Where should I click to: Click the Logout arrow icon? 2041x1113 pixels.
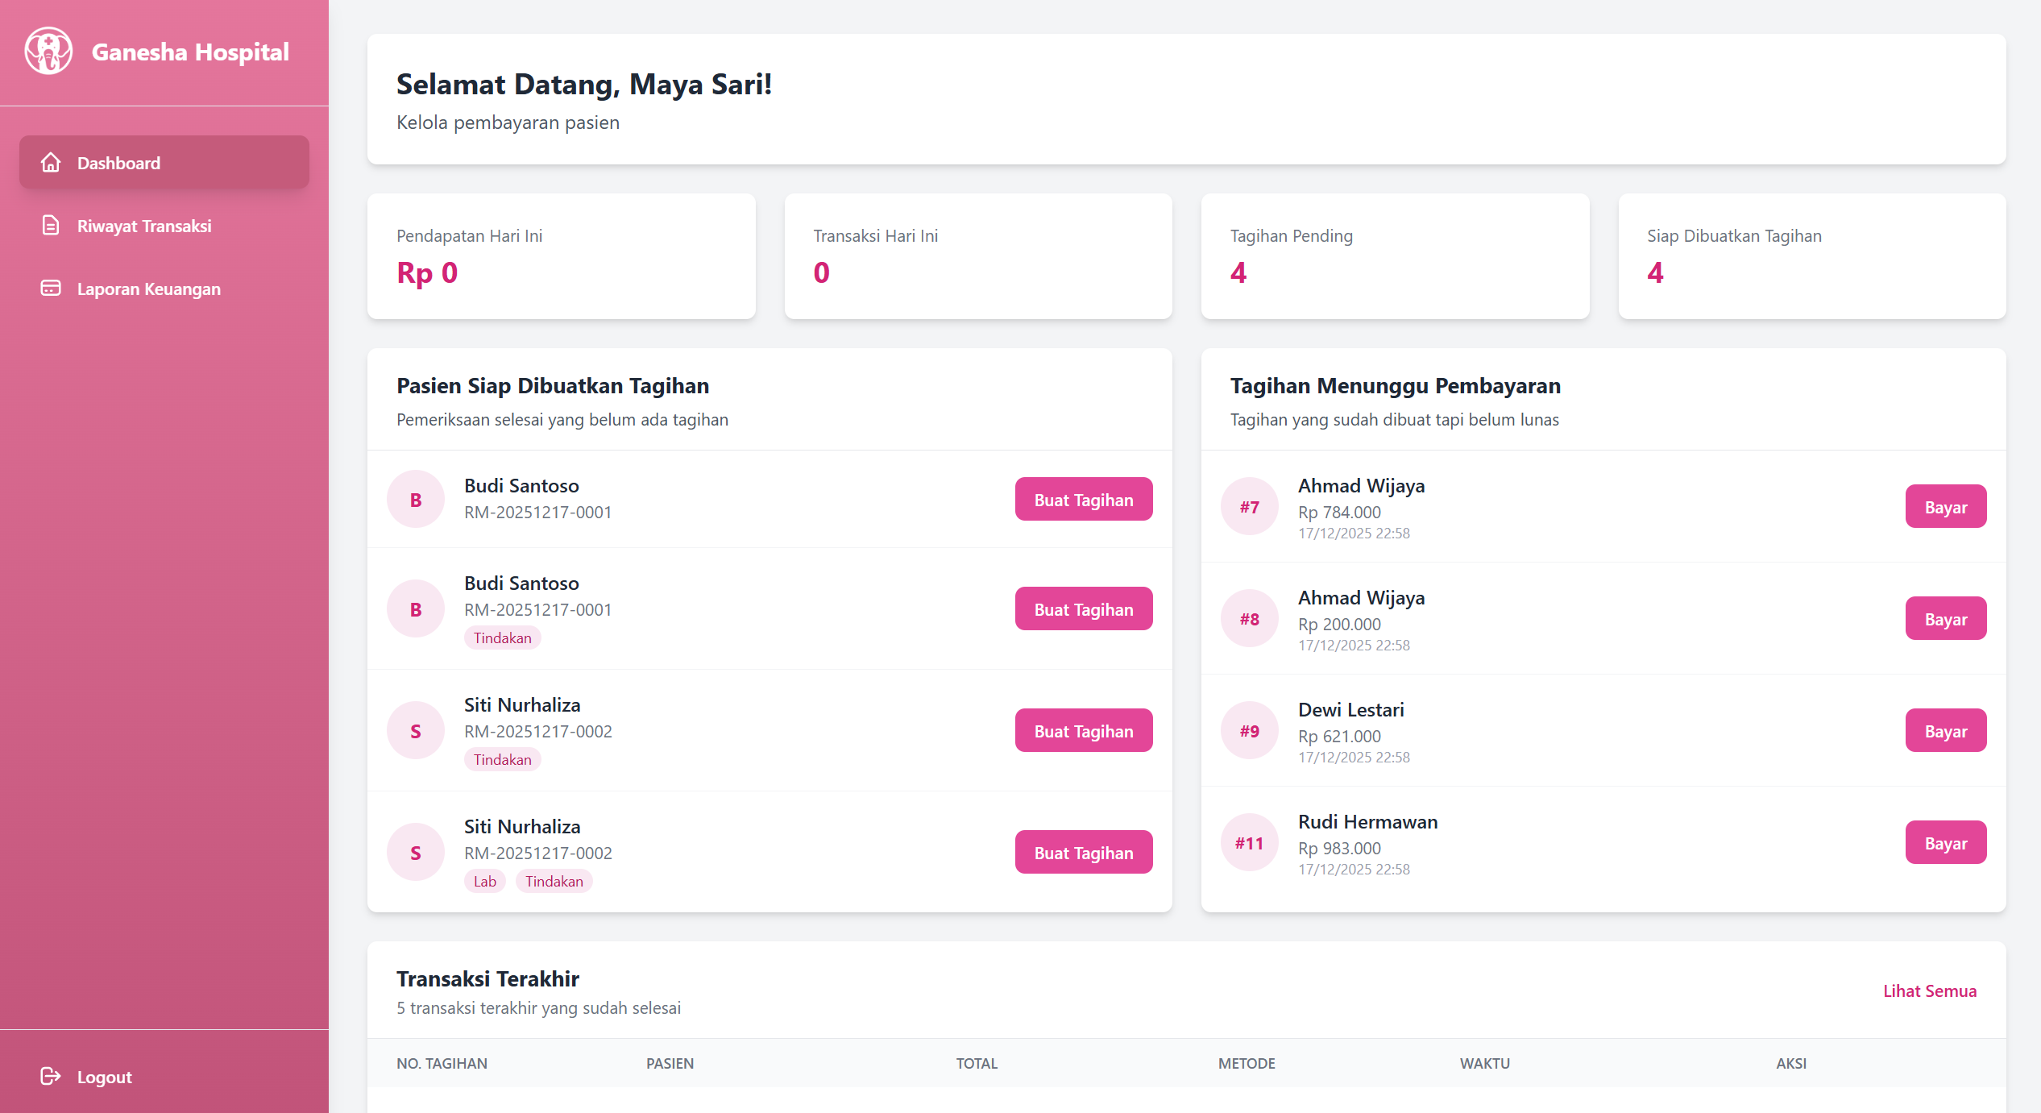pyautogui.click(x=51, y=1077)
